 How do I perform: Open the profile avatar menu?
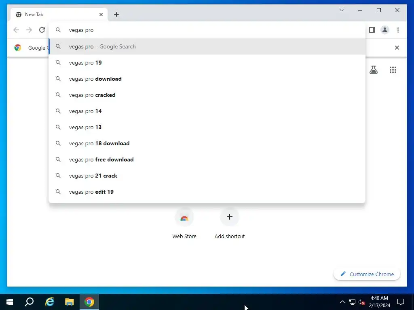(x=385, y=30)
